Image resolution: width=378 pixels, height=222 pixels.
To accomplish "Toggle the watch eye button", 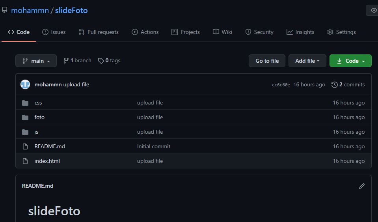I will click(x=373, y=10).
